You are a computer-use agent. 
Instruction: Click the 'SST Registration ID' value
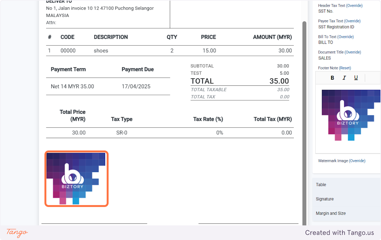[336, 27]
